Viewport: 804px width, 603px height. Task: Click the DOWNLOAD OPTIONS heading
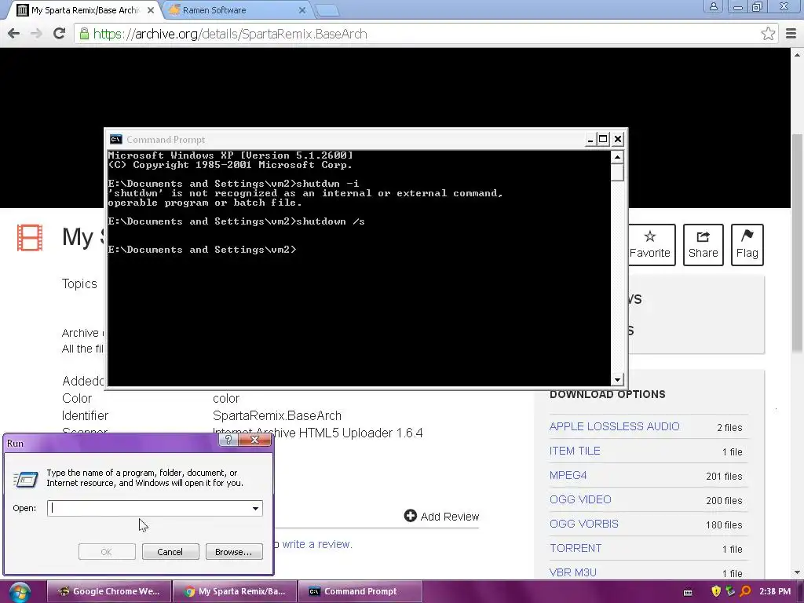(608, 394)
